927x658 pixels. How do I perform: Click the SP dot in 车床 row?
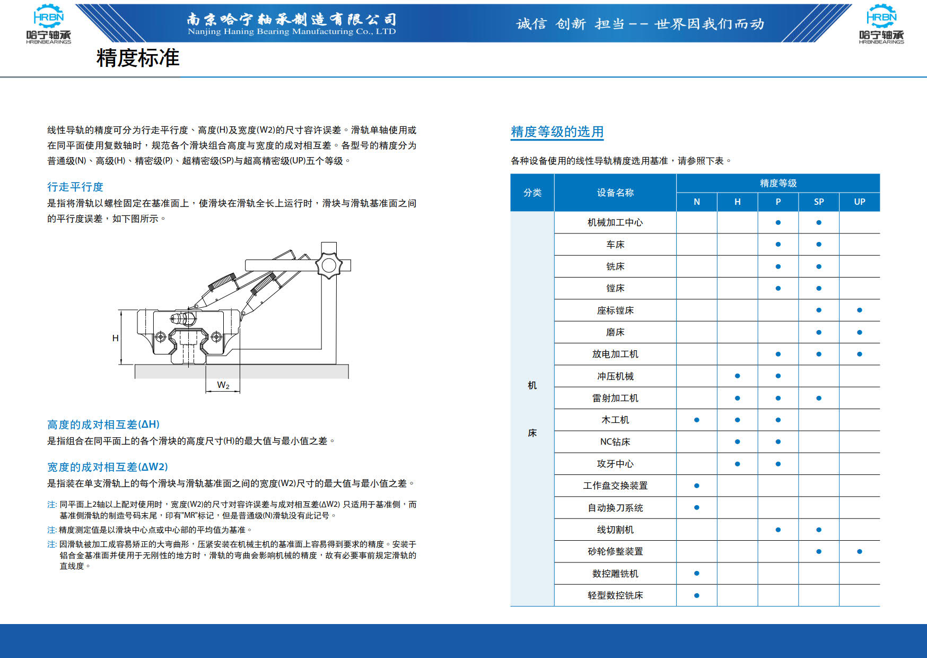pos(819,244)
